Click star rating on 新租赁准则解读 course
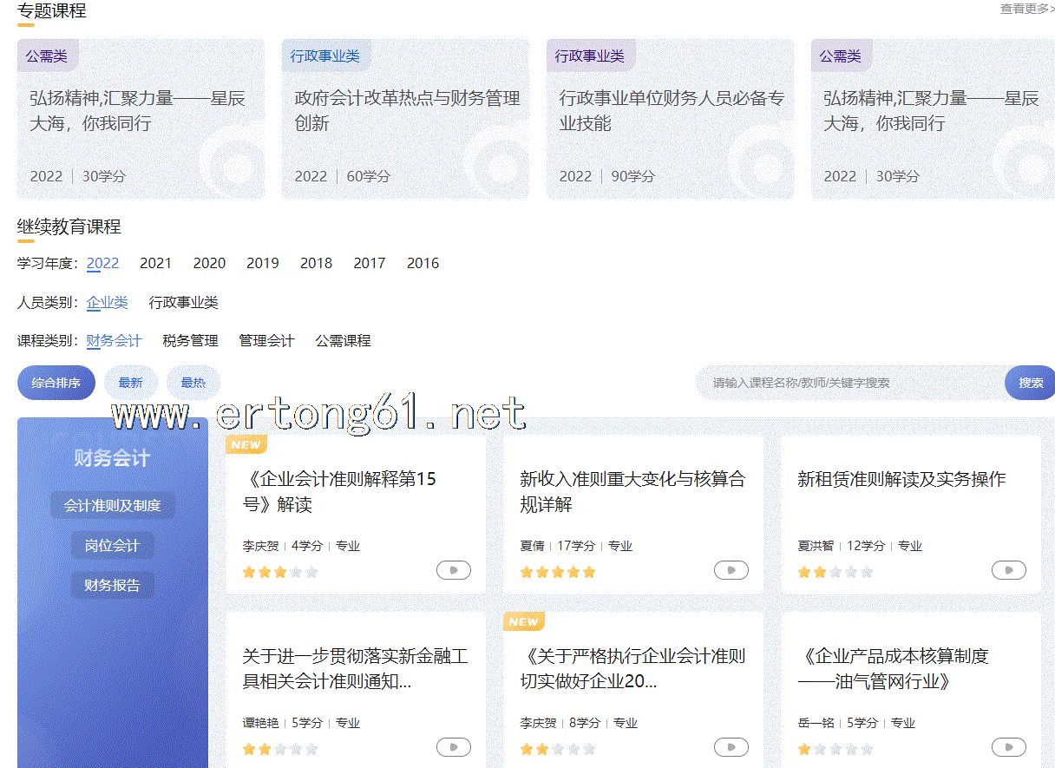1055x768 pixels. click(x=835, y=572)
